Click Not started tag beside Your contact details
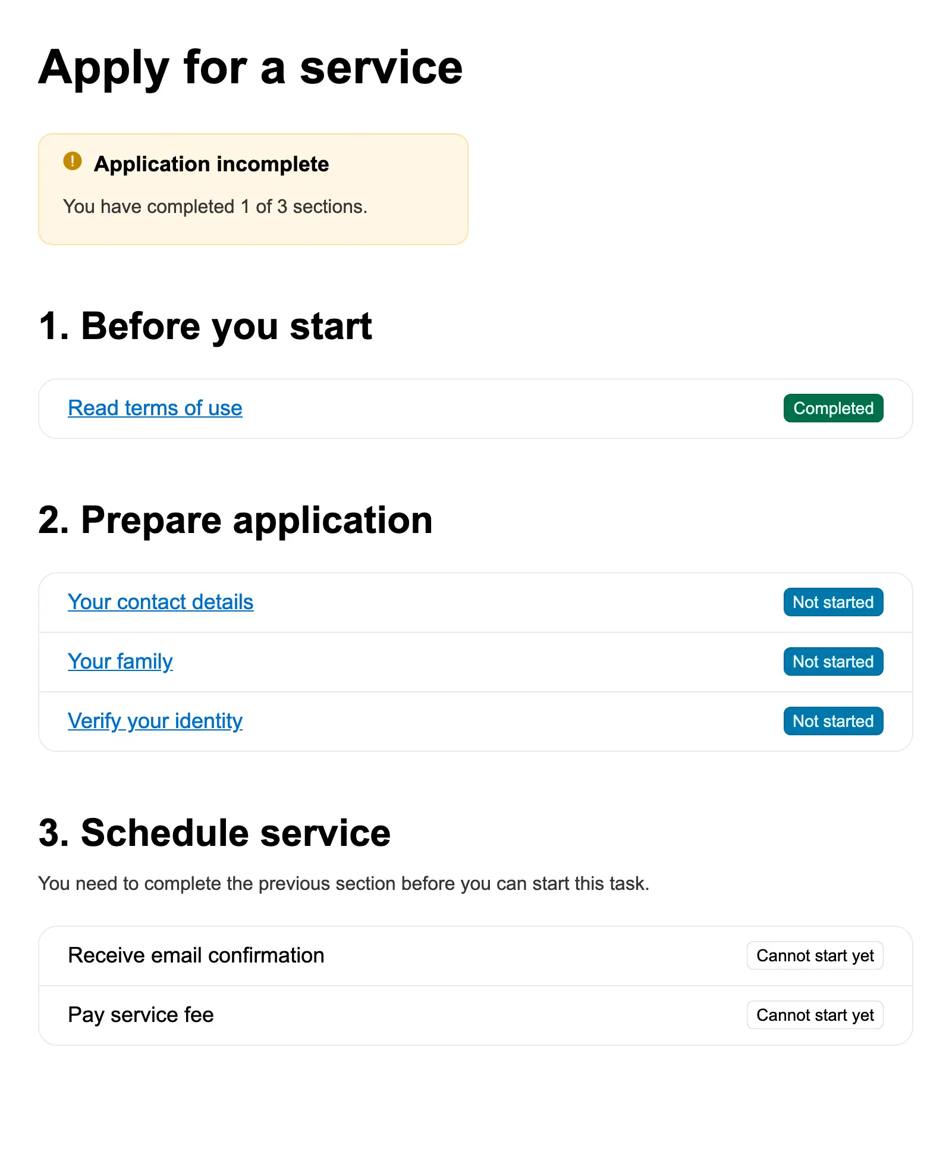 point(832,602)
